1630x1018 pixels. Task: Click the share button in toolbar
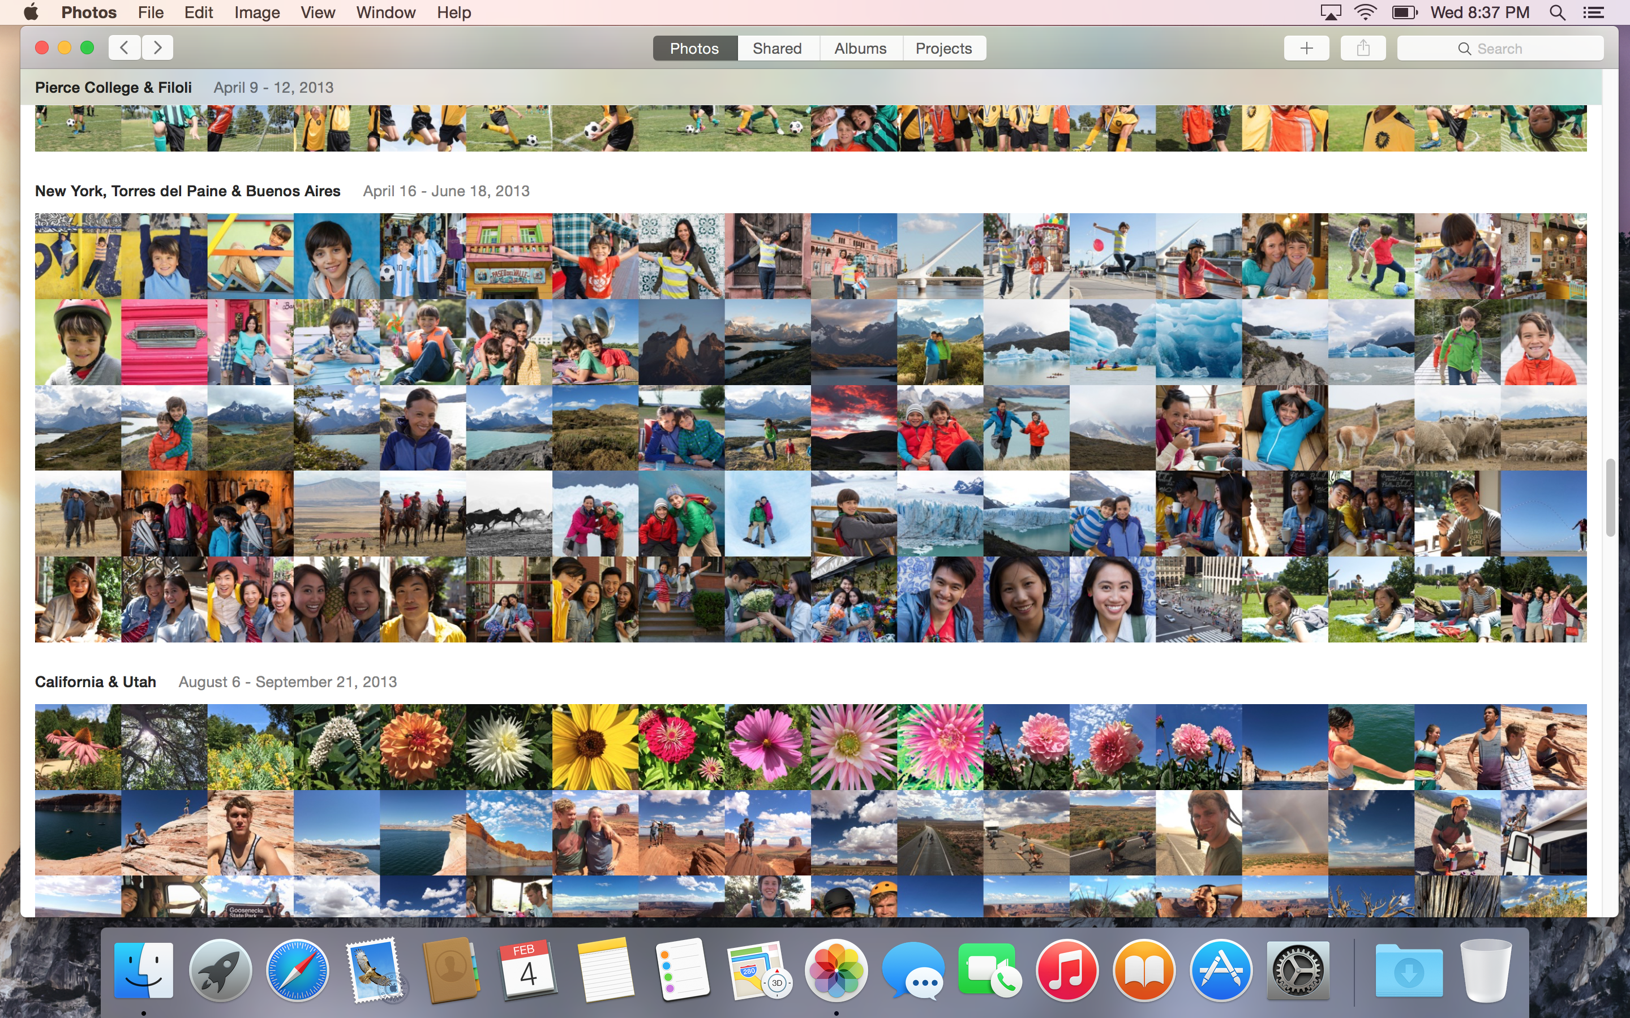(1363, 49)
